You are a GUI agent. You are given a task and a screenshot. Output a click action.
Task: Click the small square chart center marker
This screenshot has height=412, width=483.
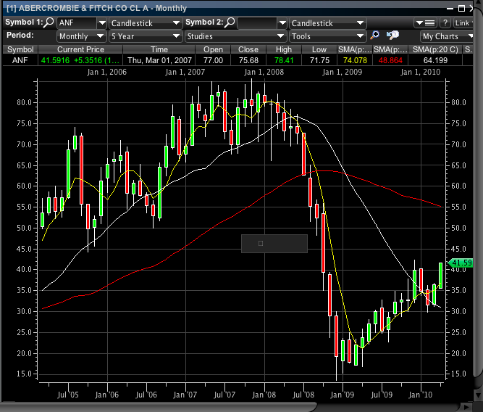[x=261, y=244]
